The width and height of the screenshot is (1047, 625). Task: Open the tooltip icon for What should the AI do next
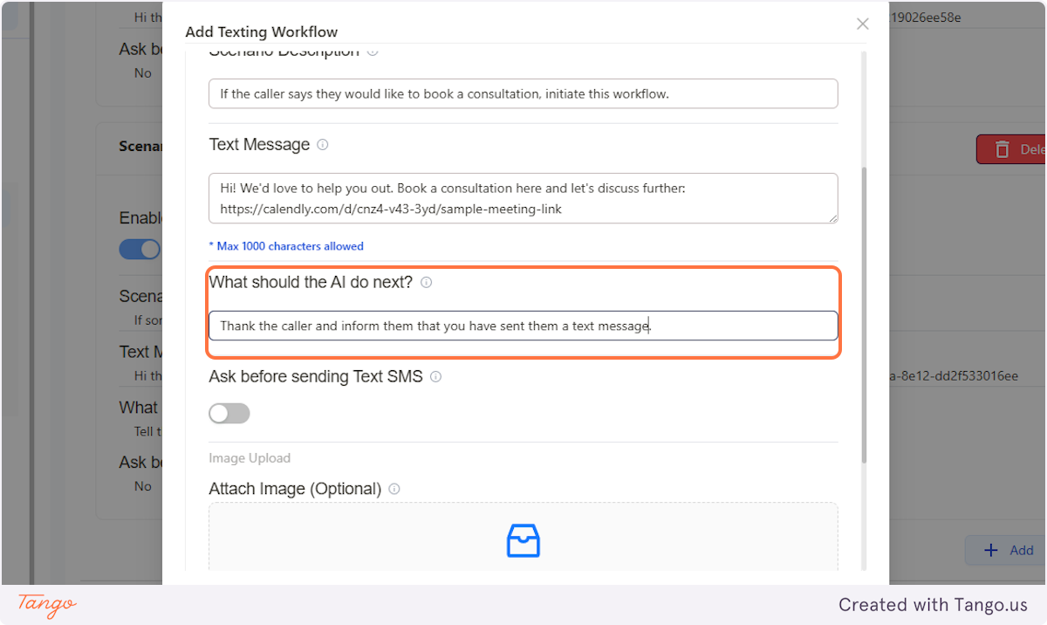tap(426, 282)
